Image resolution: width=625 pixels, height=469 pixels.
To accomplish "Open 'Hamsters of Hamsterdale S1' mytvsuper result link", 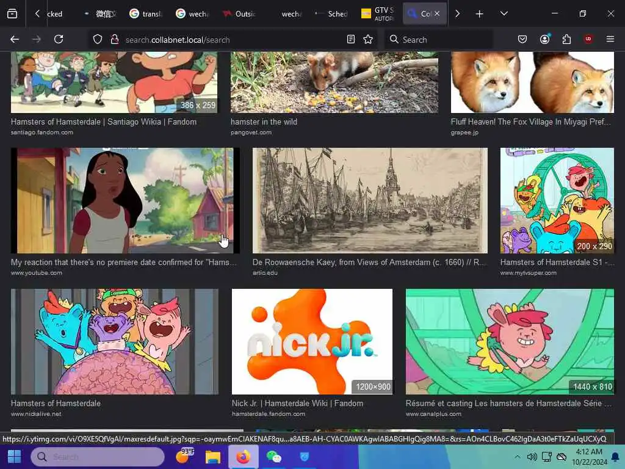I will 557,263.
